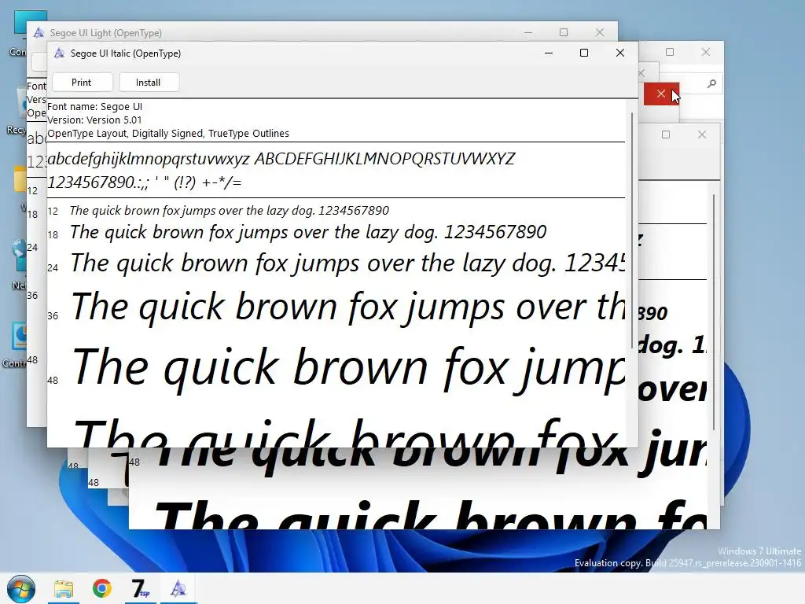Launch Google Chrome from the taskbar
Screen dimensions: 805x604
[102, 588]
